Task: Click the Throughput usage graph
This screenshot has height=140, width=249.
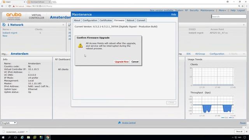Action: click(213, 105)
